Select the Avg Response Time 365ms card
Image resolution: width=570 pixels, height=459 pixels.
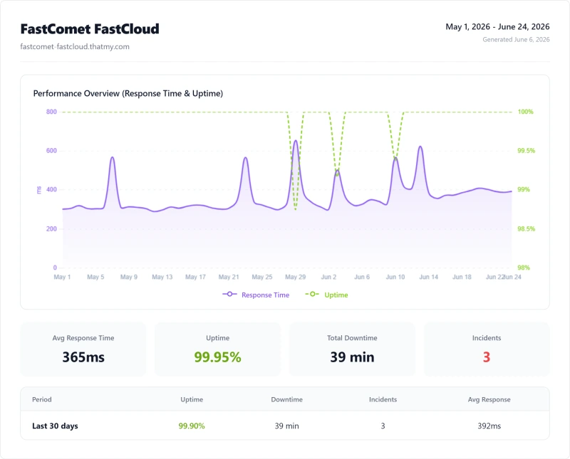pos(83,349)
